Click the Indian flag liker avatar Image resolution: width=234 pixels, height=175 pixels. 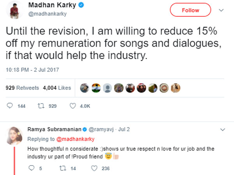[x=96, y=88]
